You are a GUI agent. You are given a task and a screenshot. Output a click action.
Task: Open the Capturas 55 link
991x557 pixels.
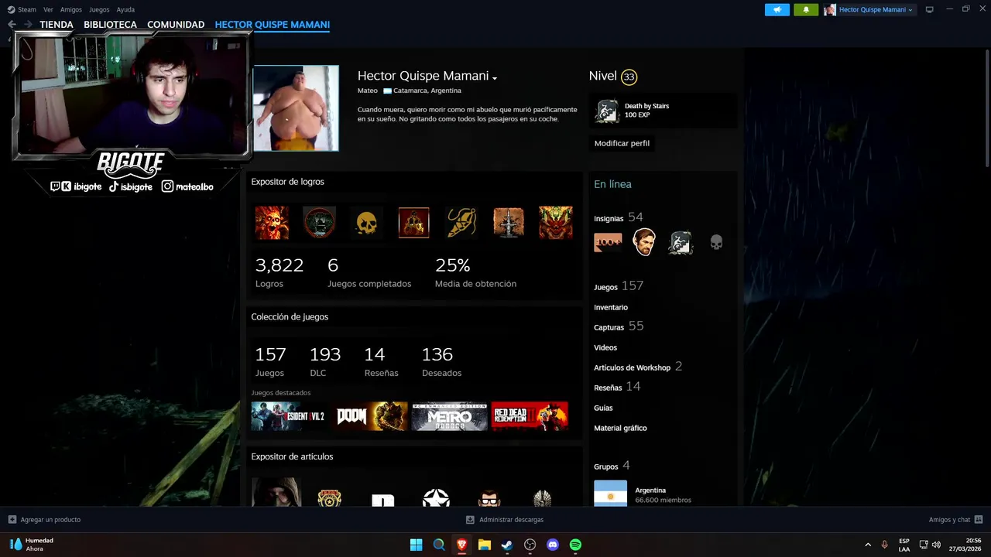619,326
